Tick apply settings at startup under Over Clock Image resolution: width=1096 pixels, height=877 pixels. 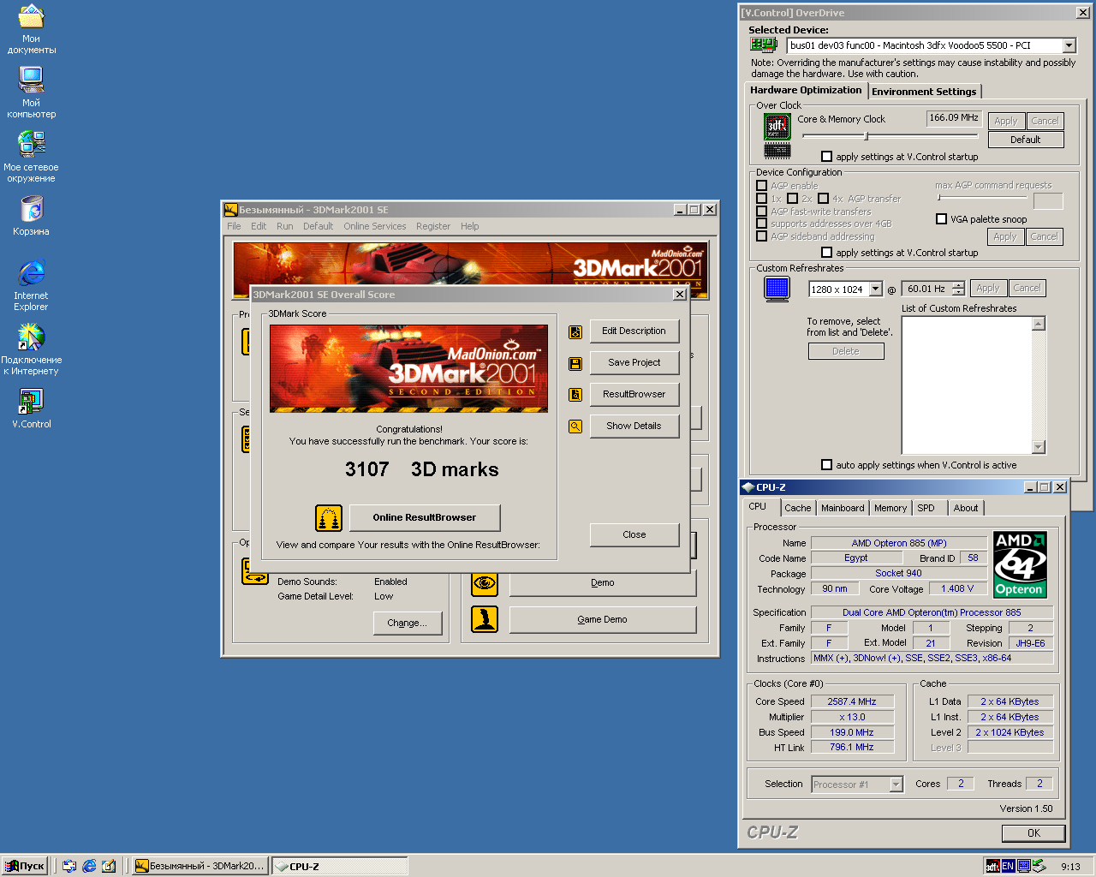pyautogui.click(x=826, y=157)
